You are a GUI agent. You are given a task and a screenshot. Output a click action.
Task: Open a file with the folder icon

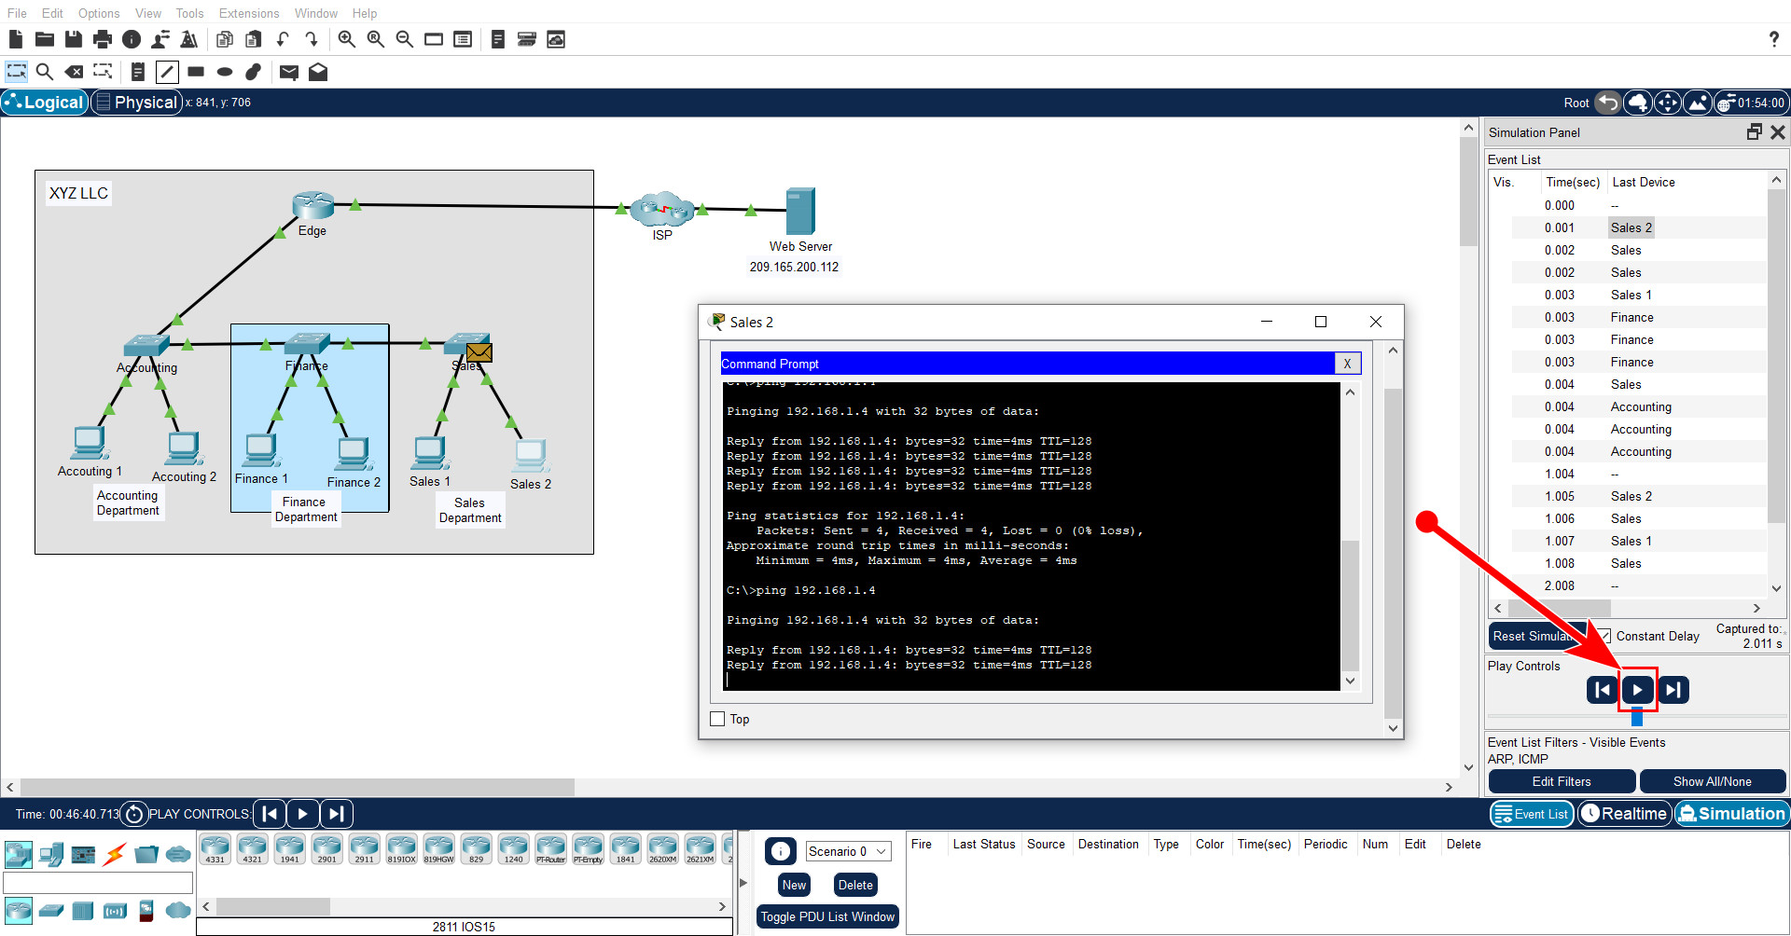[x=44, y=39]
